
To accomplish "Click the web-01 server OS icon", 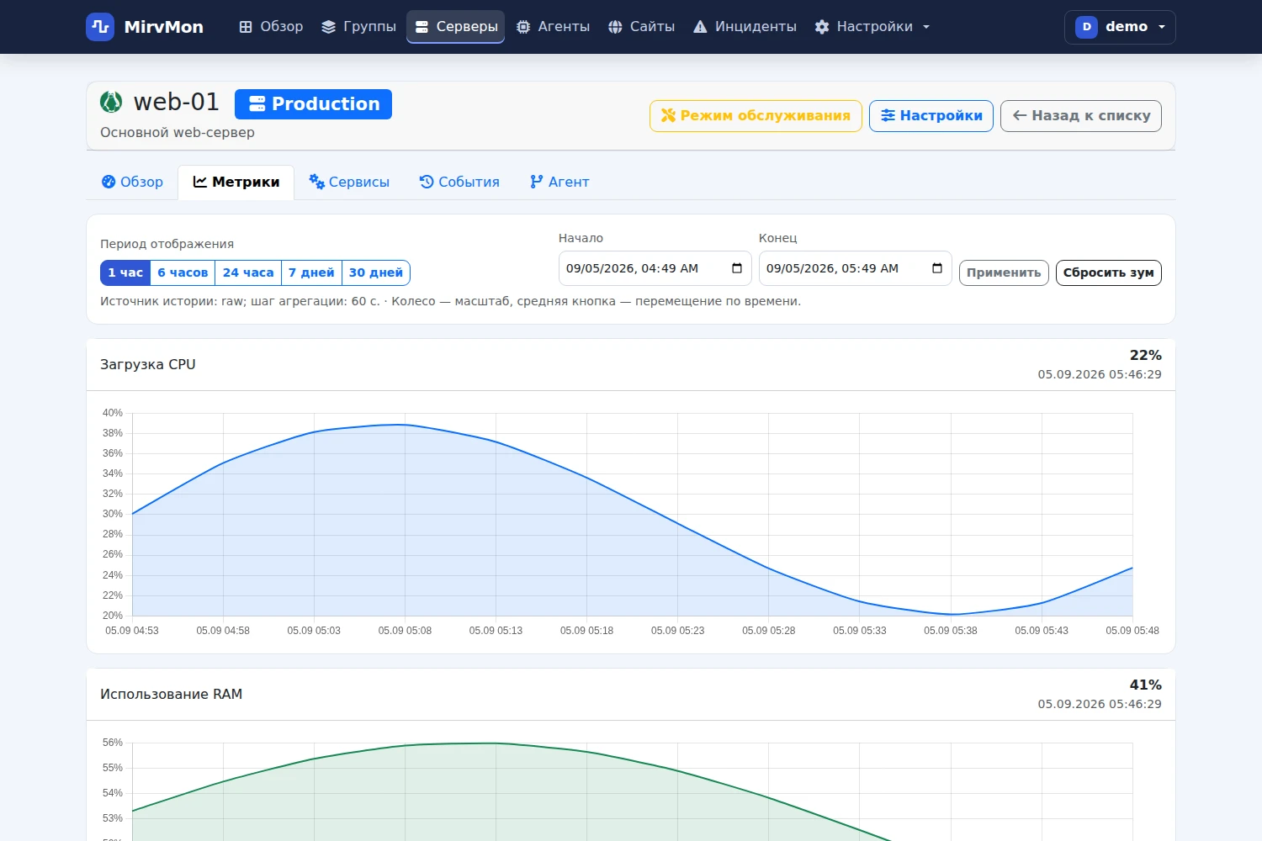I will point(111,102).
